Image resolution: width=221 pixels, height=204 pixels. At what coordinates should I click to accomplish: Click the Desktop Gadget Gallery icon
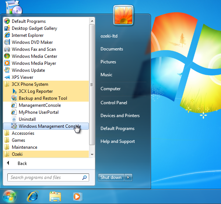click(7, 28)
